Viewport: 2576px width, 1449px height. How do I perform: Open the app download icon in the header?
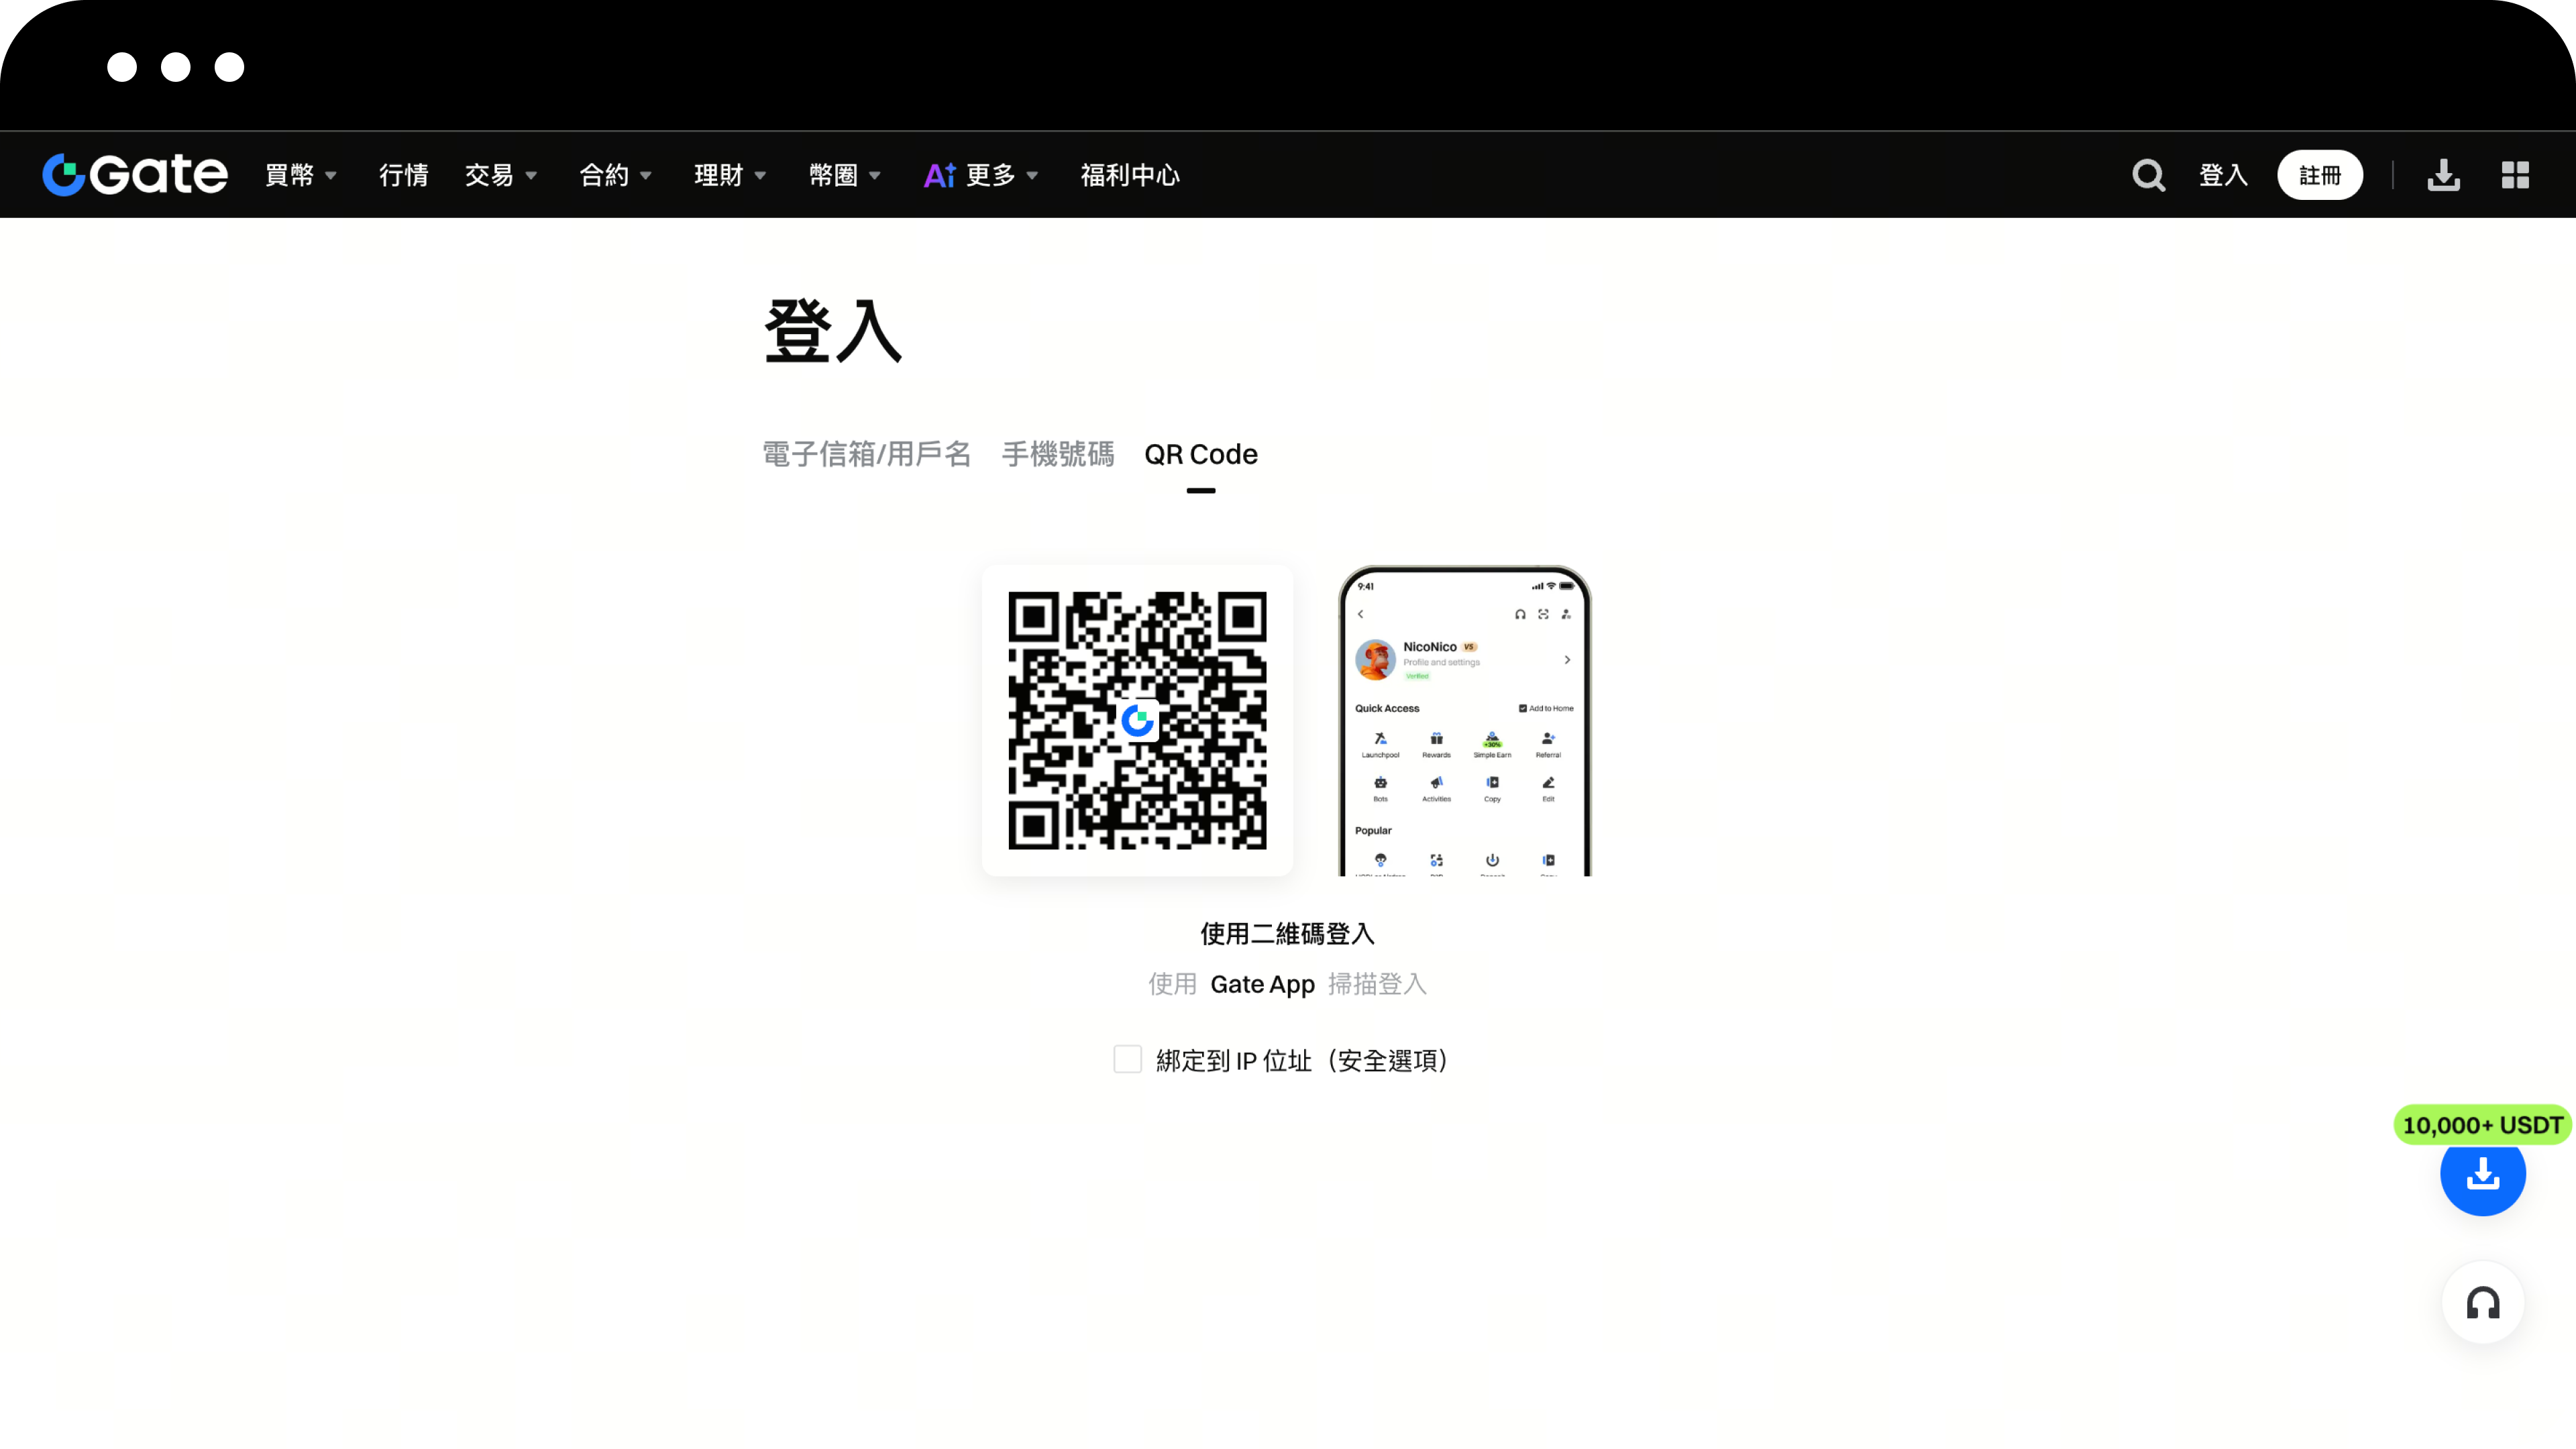(x=2443, y=175)
